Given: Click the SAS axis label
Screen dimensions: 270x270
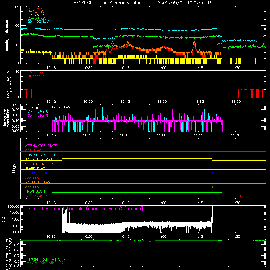Looking at the screenshot, I should coord(4,219).
